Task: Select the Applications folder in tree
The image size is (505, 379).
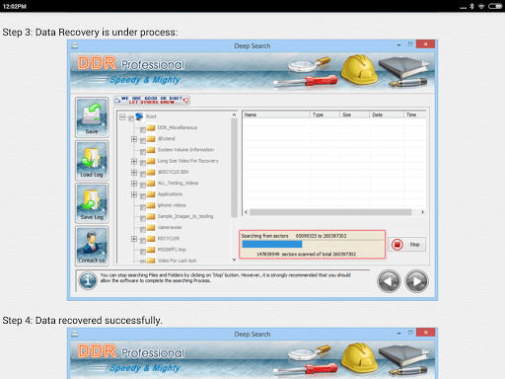Action: (170, 194)
